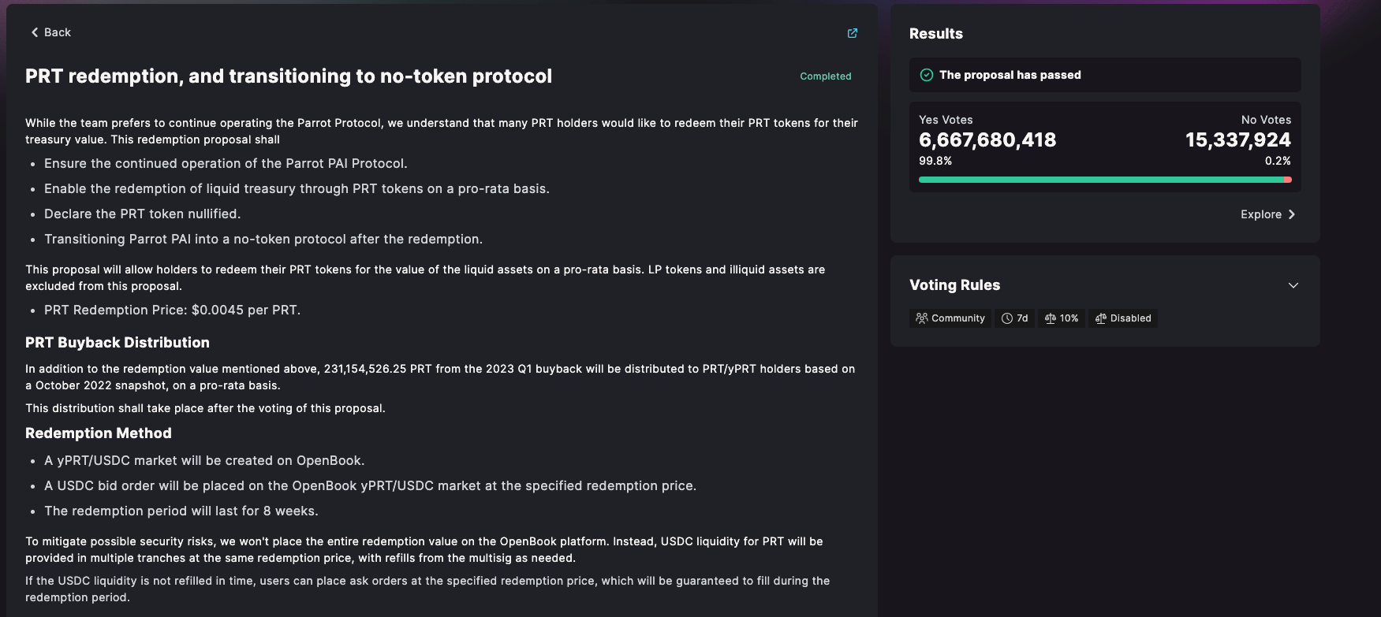
Task: Click the Yes Votes count 6,667,680,418
Action: pos(987,140)
